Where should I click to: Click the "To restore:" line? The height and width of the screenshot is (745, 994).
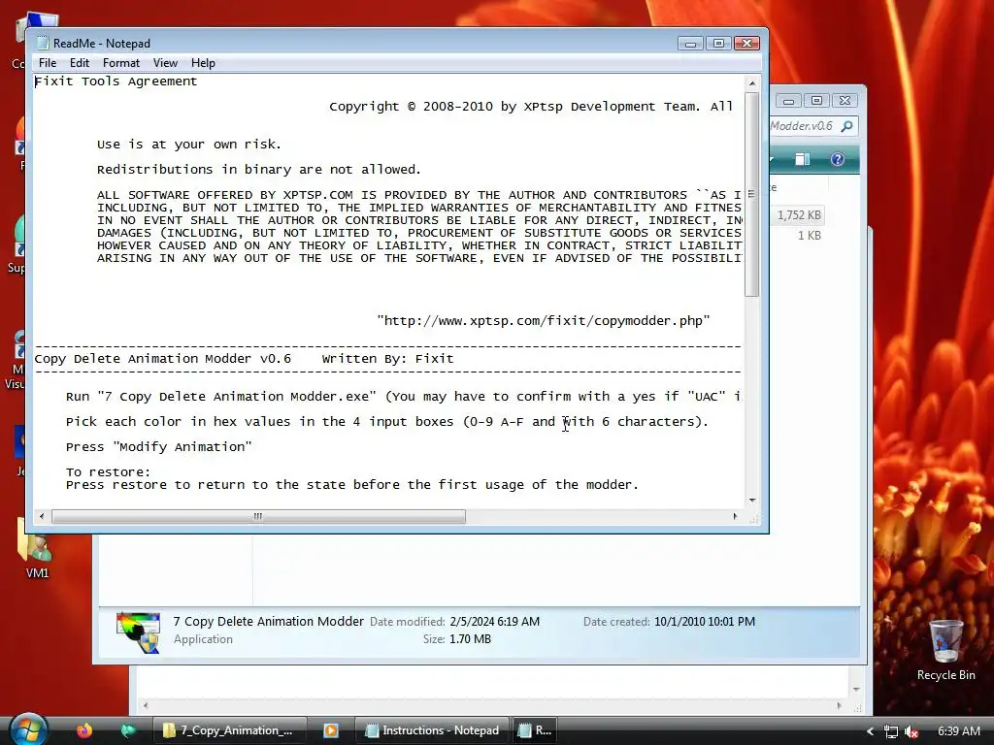(x=109, y=472)
